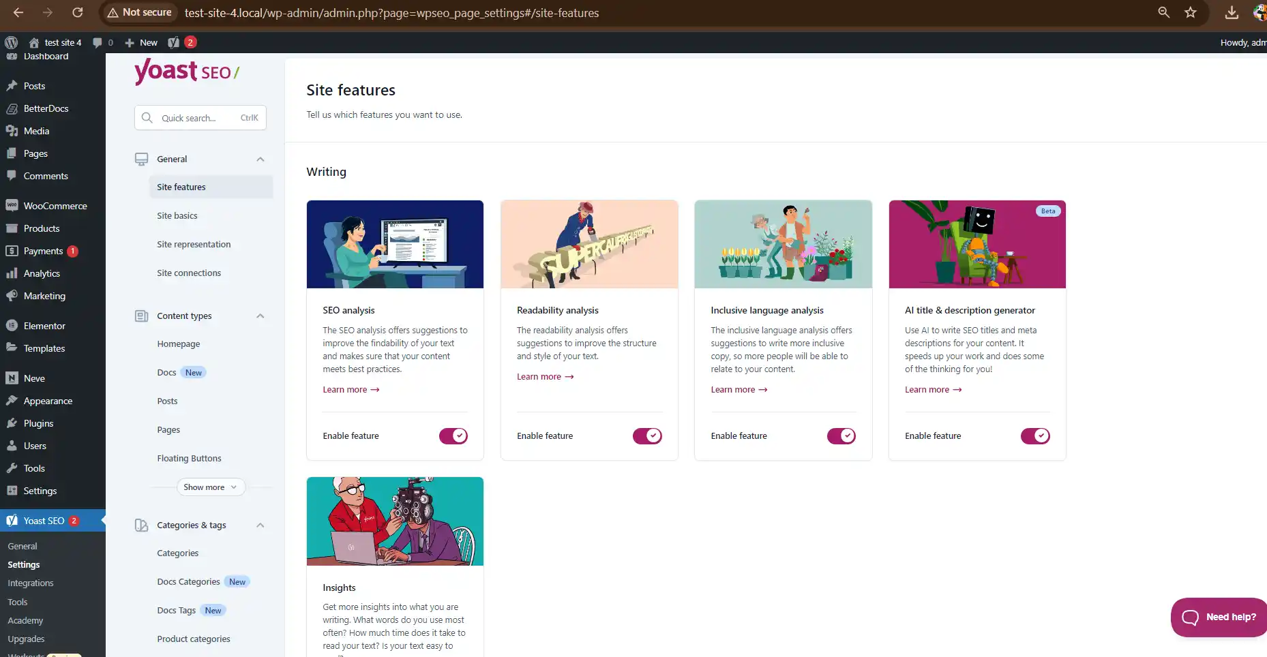Click the Appearance brush icon
The height and width of the screenshot is (657, 1267).
12,401
